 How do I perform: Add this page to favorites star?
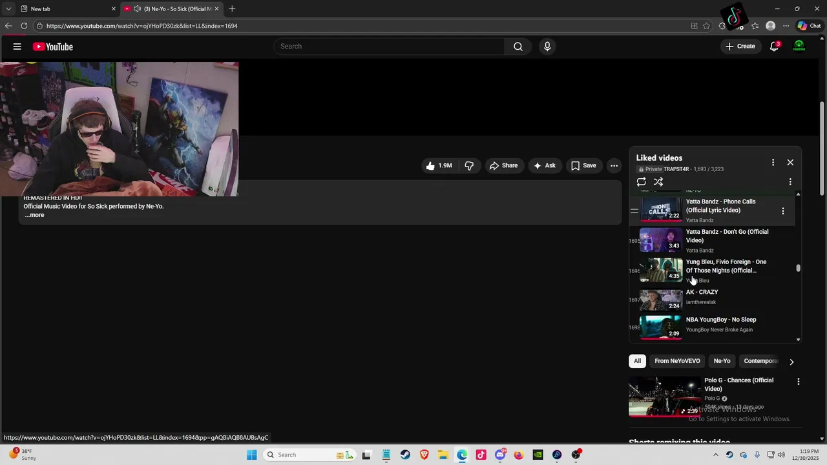[x=706, y=26]
